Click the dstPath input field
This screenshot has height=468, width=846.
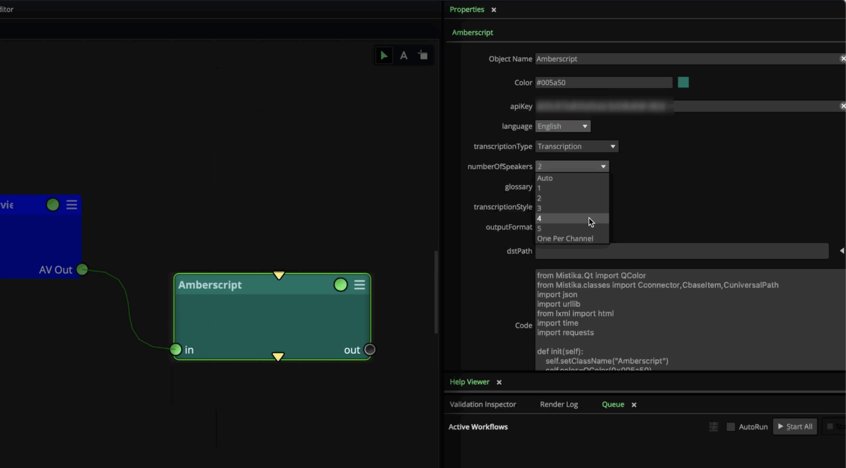pyautogui.click(x=682, y=251)
